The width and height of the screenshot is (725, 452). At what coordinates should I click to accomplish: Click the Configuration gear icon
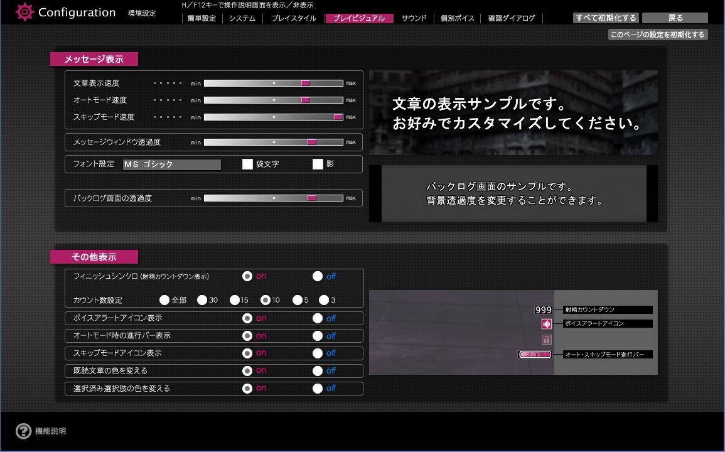click(x=24, y=12)
